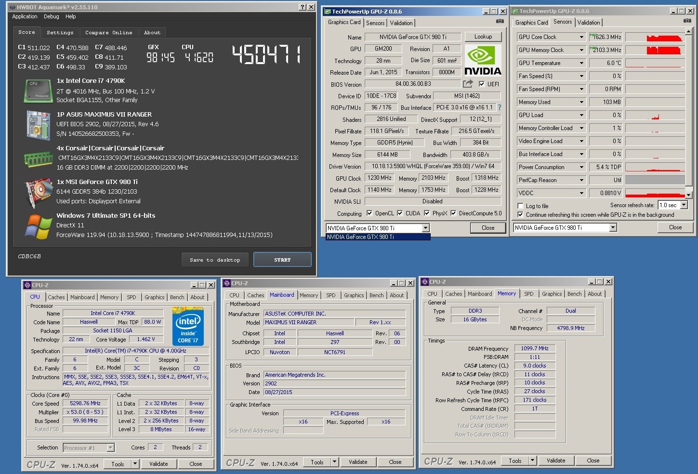Click the GPU Core Clock sensor graph
This screenshot has width=698, height=474.
coord(655,37)
